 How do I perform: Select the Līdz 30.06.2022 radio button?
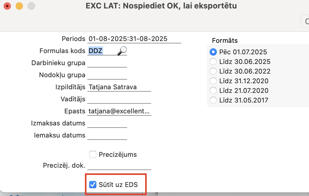click(x=213, y=71)
